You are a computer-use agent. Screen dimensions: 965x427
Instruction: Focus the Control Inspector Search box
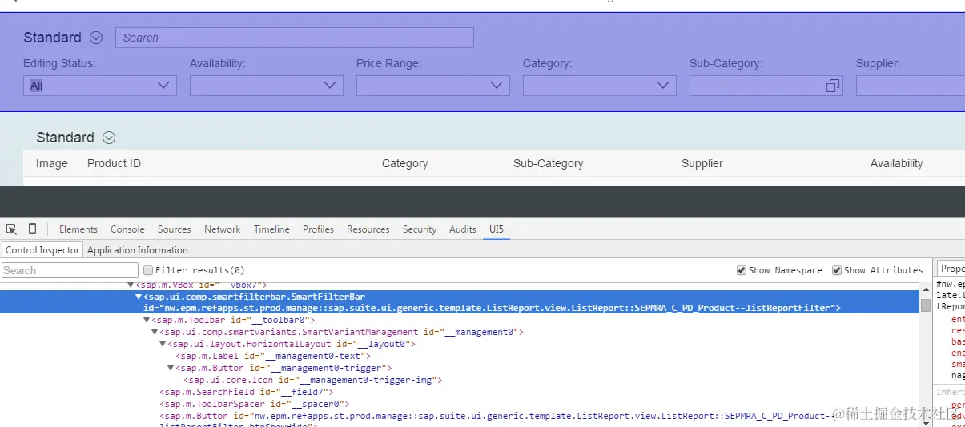pos(70,270)
